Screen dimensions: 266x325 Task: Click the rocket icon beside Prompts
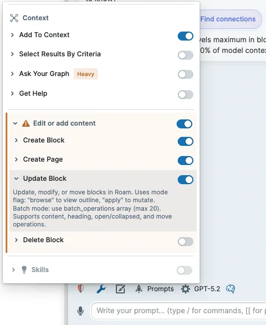point(139,289)
